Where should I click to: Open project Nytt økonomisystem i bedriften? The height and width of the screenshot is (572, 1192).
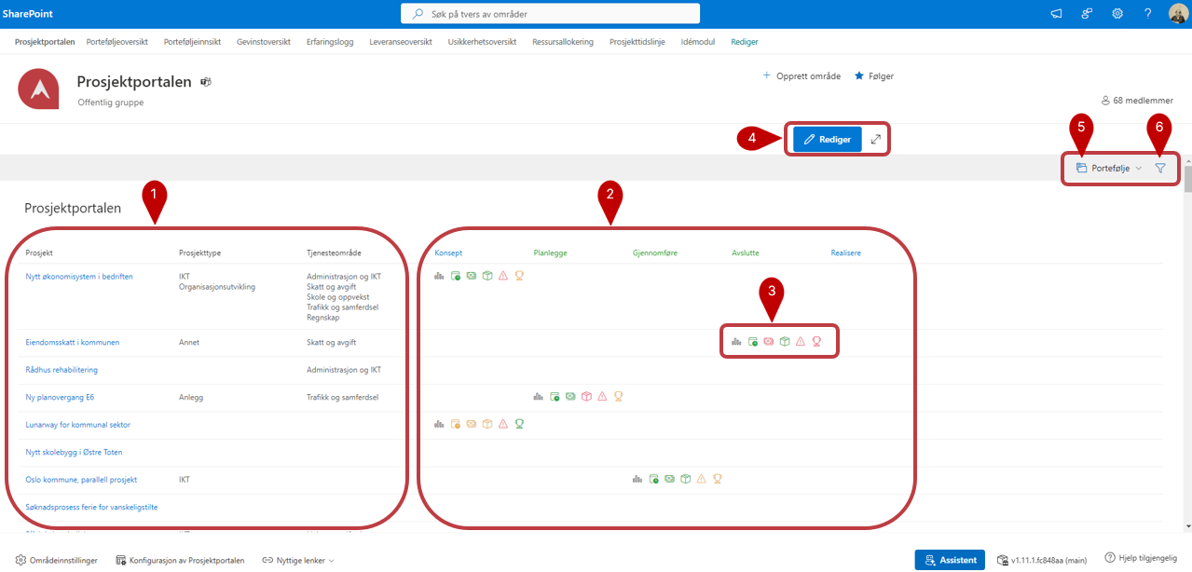click(x=79, y=277)
